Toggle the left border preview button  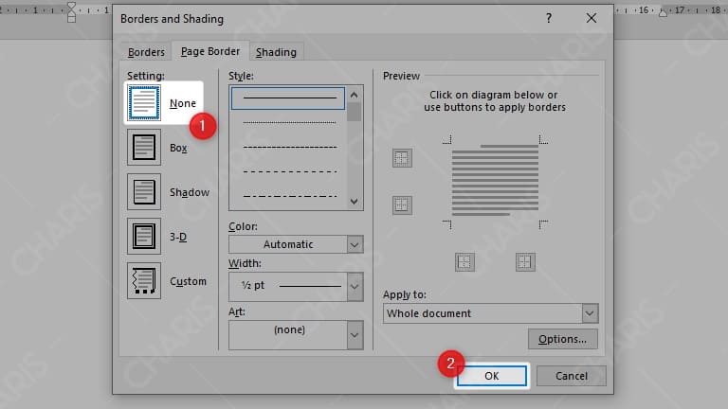(464, 262)
